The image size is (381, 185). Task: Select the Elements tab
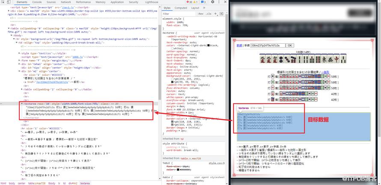[22, 2]
